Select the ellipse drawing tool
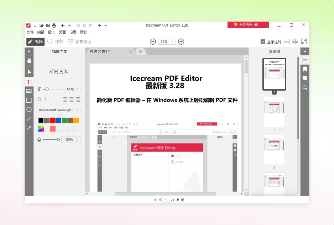This screenshot has height=225, width=334. (29, 110)
